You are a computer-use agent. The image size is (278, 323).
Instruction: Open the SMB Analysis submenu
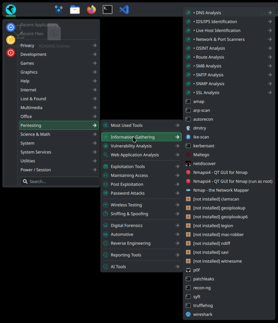pyautogui.click(x=229, y=66)
